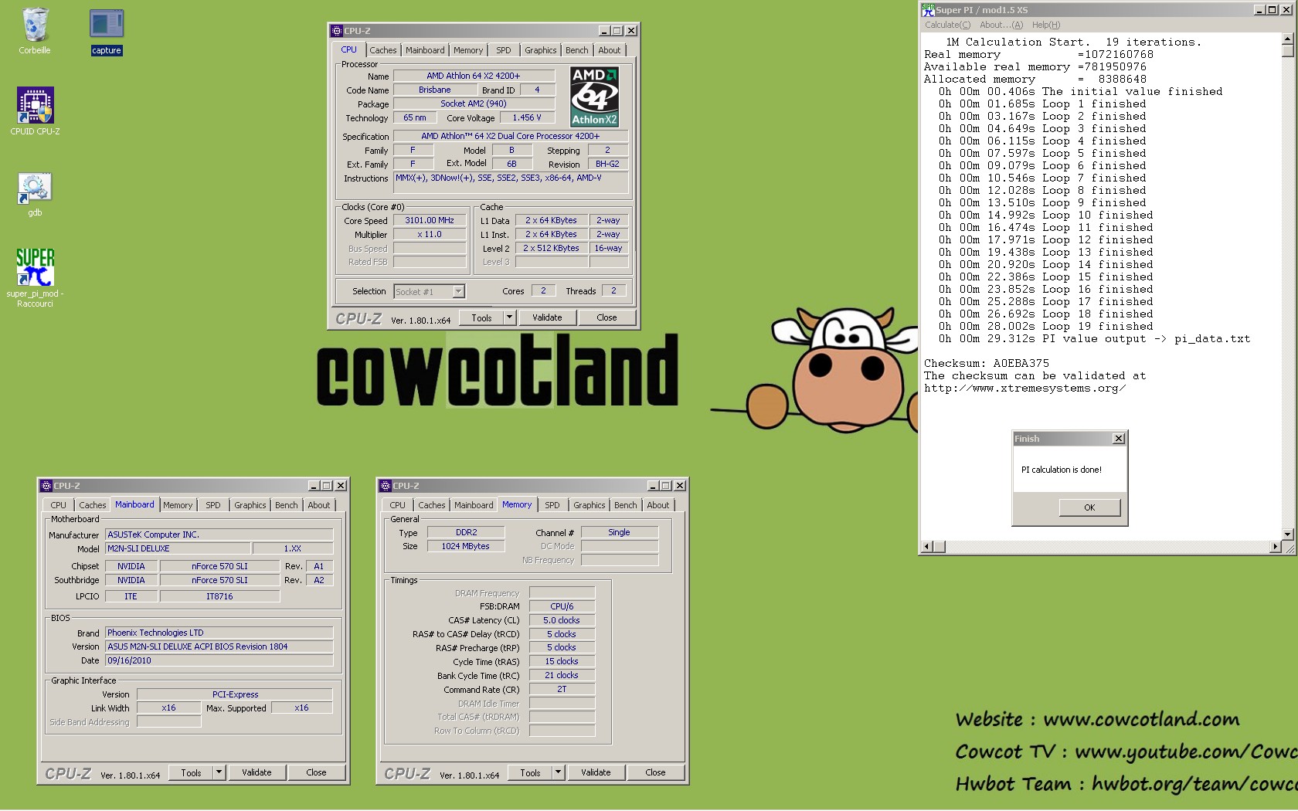The image size is (1298, 811).
Task: Expand Tools arrow in the Mainboard CPU-Z window
Action: (x=219, y=772)
